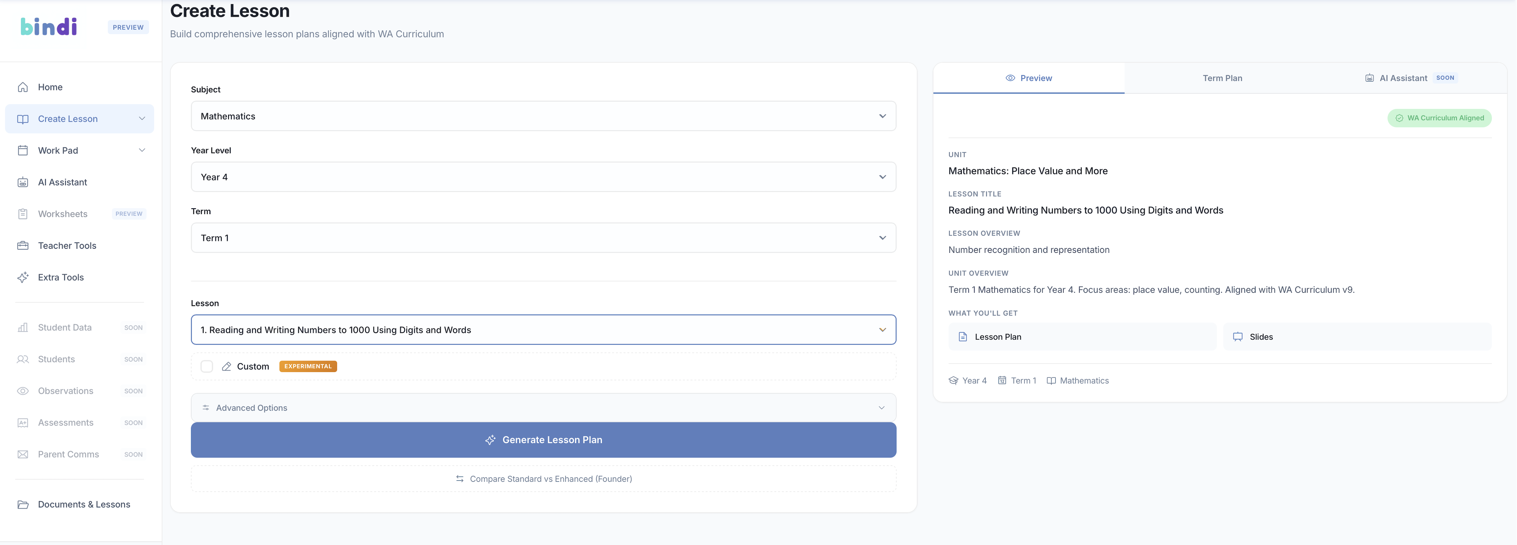The width and height of the screenshot is (1517, 545).
Task: Click the Generate Lesson Plan button
Action: tap(543, 440)
